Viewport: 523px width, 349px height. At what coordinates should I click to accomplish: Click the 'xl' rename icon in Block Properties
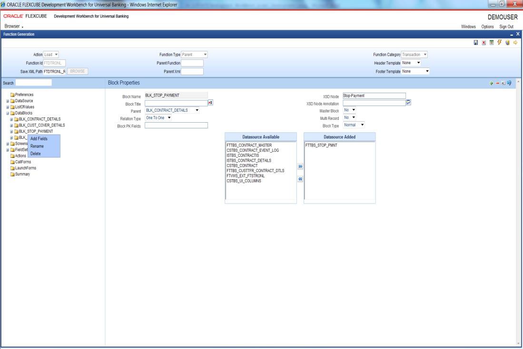click(x=503, y=83)
